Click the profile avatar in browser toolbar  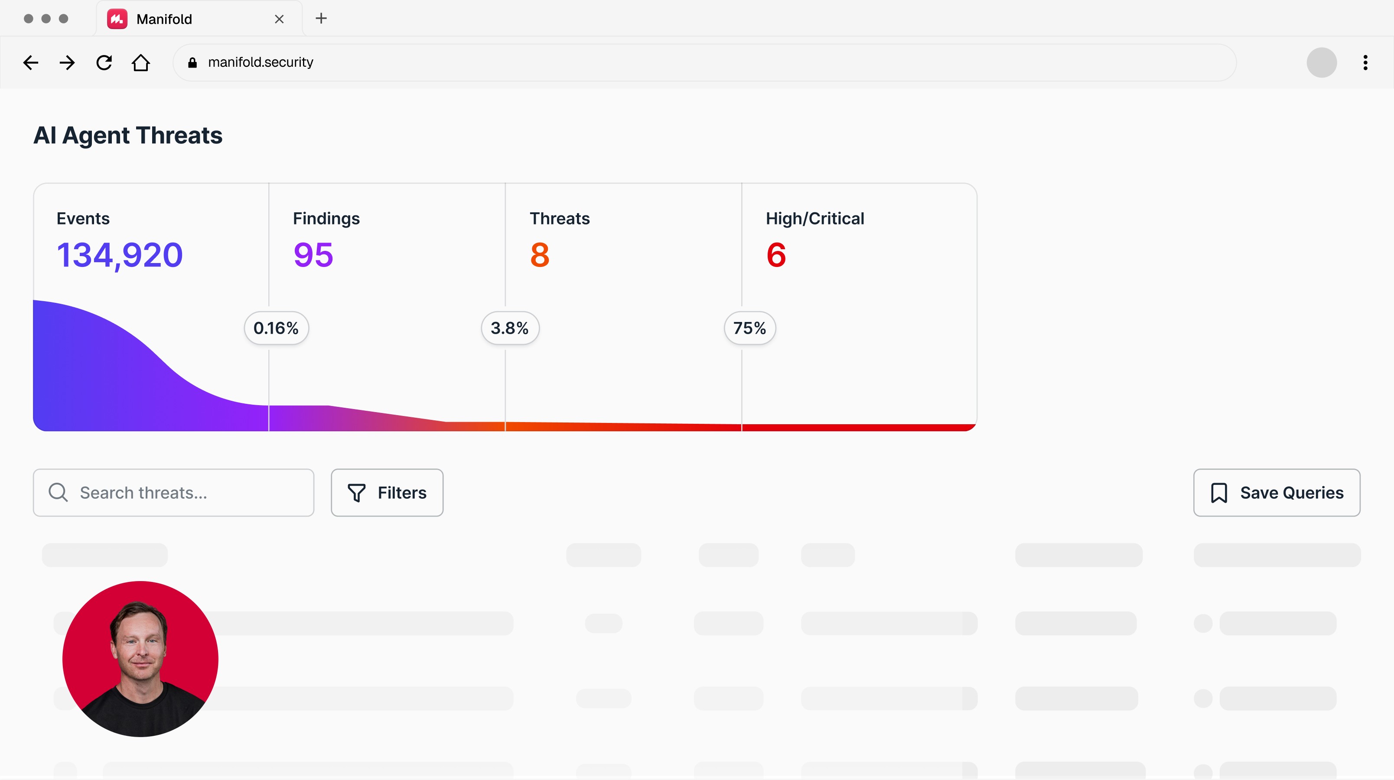(x=1321, y=63)
